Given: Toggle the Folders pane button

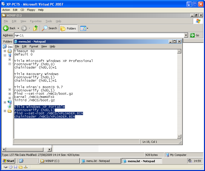Looking at the screenshot, I should click(68, 28).
